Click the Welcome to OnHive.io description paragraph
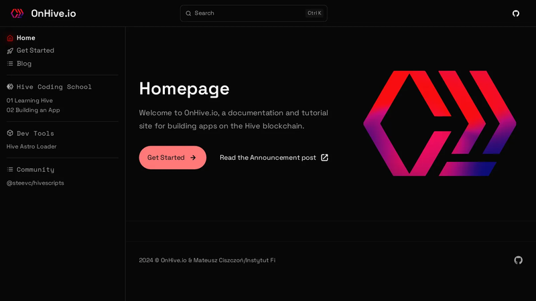This screenshot has height=301, width=536. tap(233, 119)
